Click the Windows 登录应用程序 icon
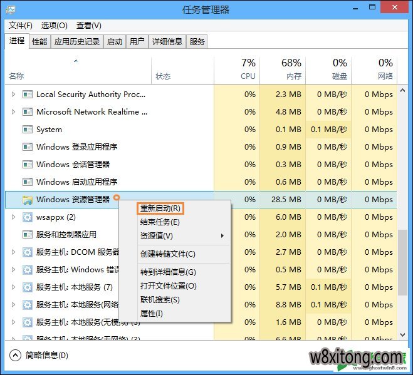Viewport: 413px width, 375px height. pyautogui.click(x=27, y=147)
